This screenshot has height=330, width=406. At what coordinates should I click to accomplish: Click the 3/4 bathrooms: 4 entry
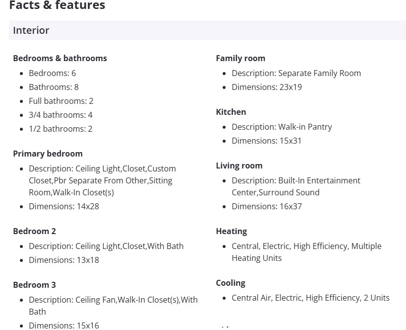(61, 115)
